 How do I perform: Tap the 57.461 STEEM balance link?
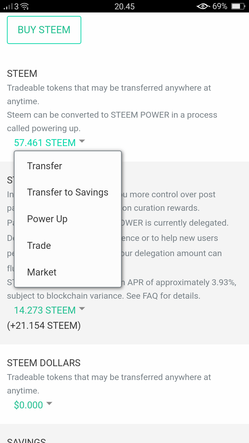click(45, 143)
